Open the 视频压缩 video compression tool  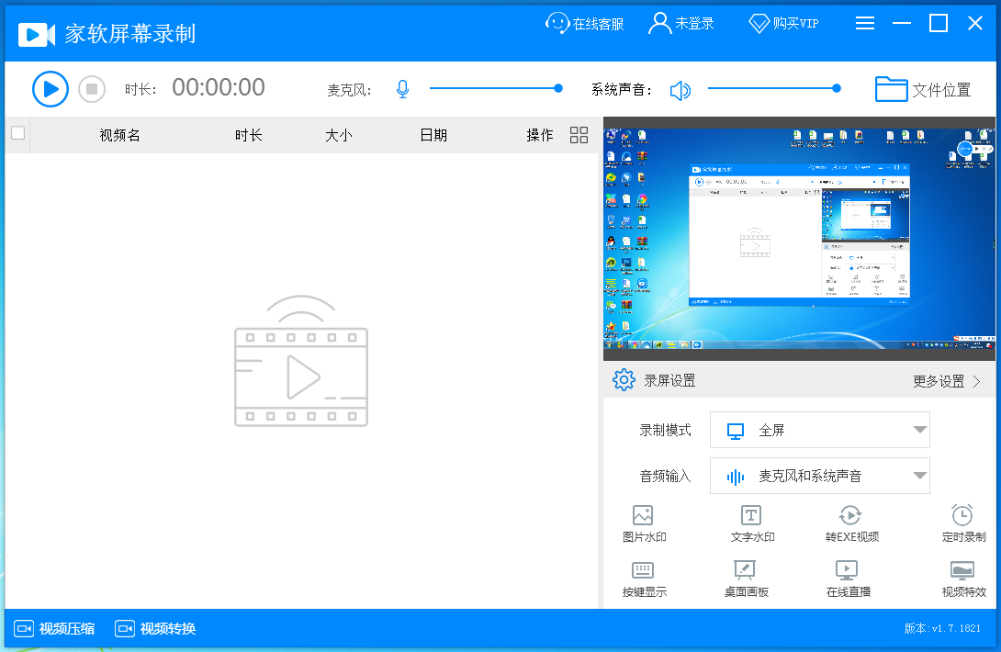(x=54, y=629)
